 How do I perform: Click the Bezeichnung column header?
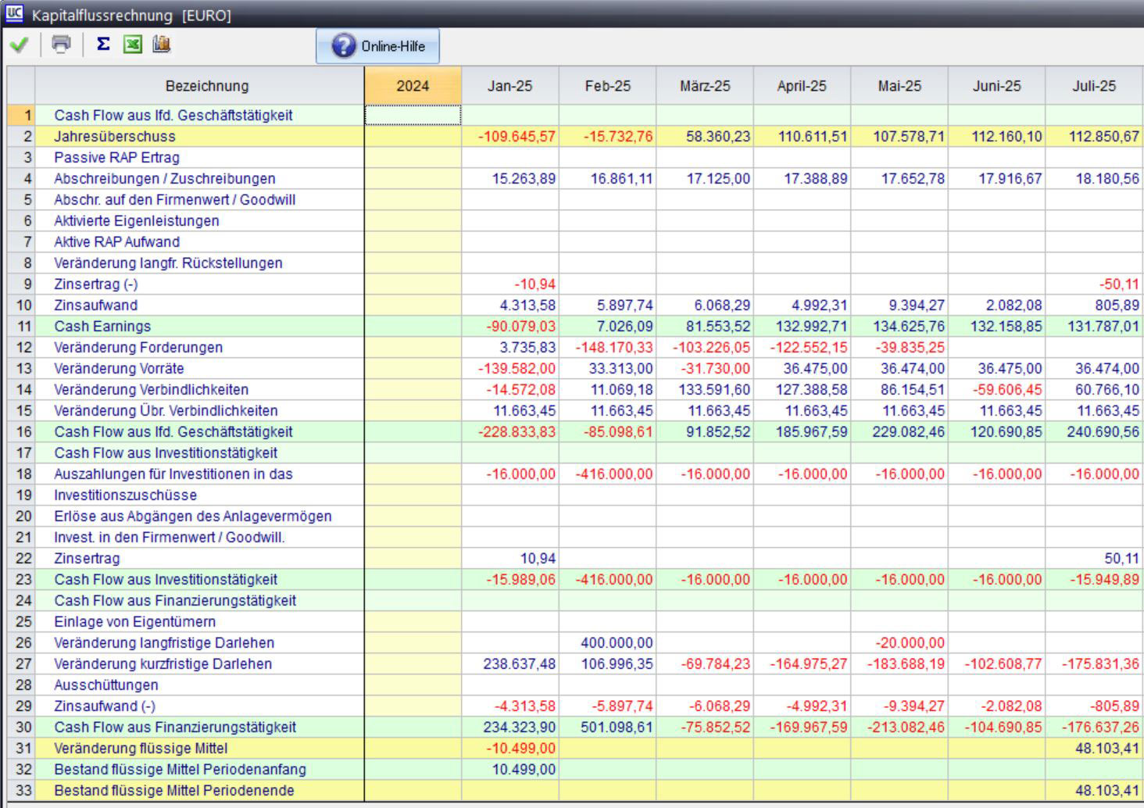click(207, 86)
